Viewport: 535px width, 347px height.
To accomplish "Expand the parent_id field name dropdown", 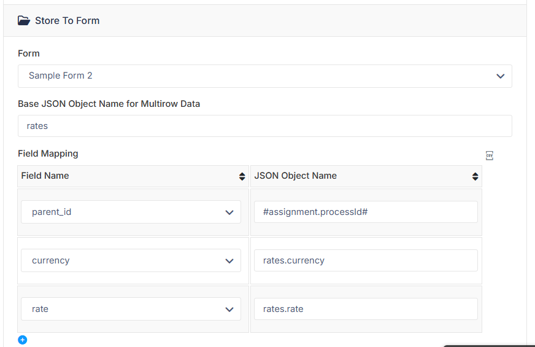I will [x=131, y=212].
